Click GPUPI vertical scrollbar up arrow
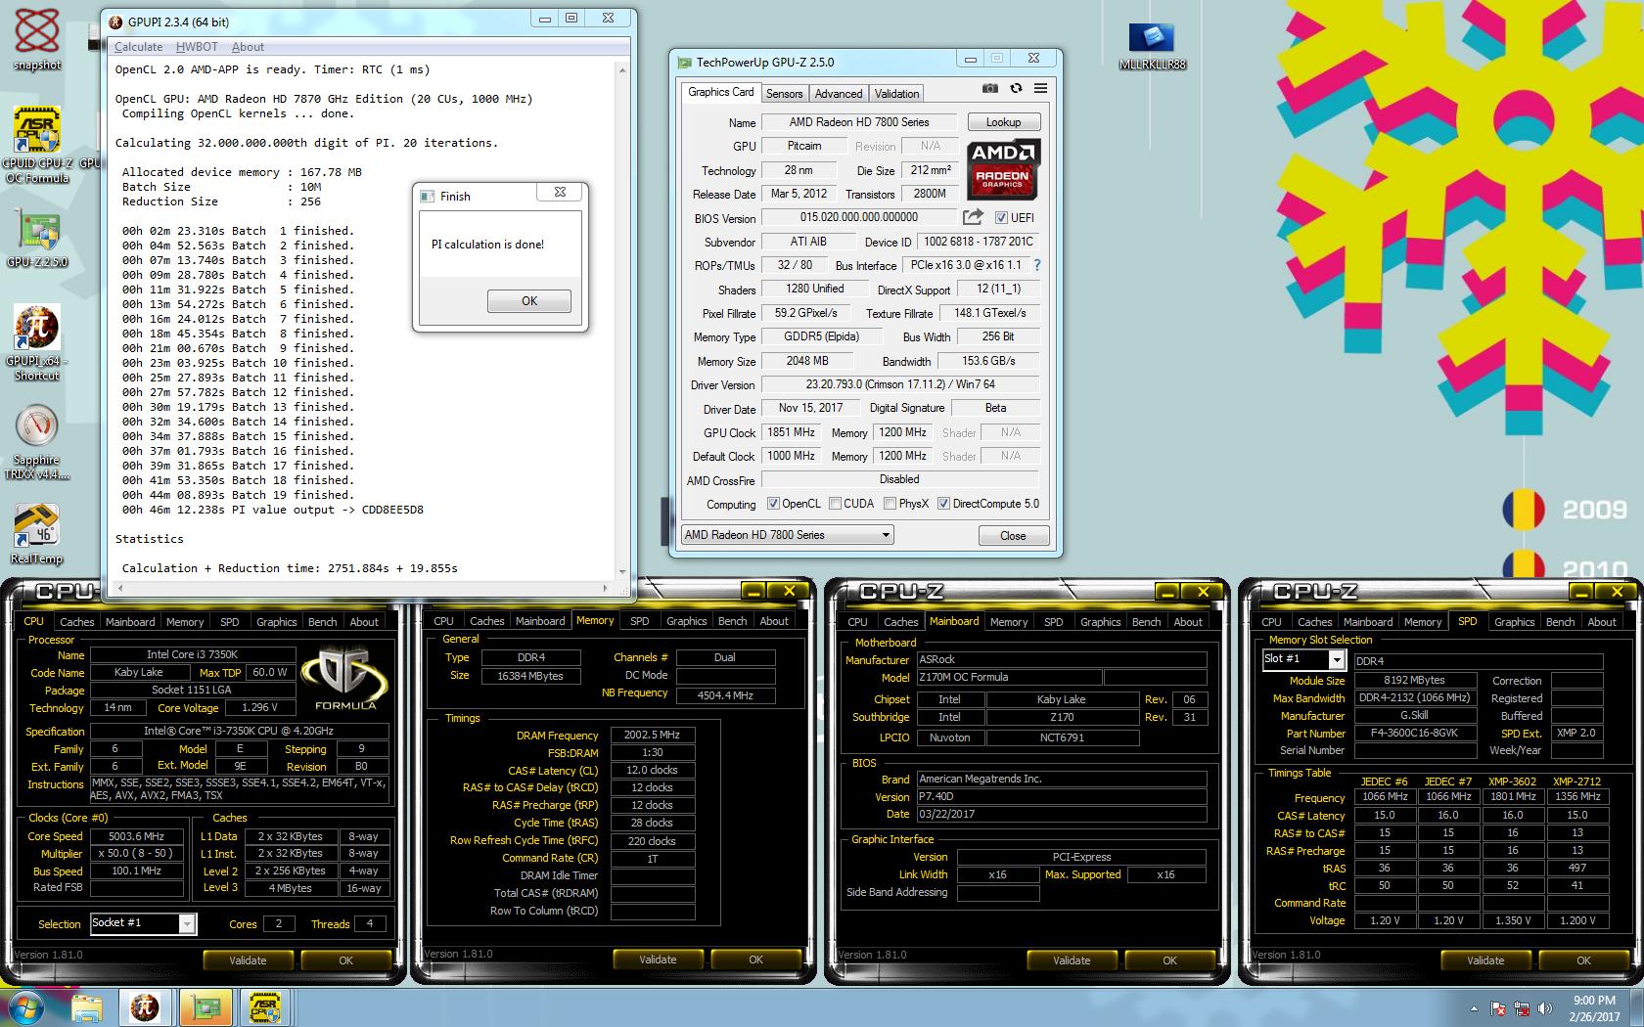The width and height of the screenshot is (1644, 1027). tap(623, 70)
